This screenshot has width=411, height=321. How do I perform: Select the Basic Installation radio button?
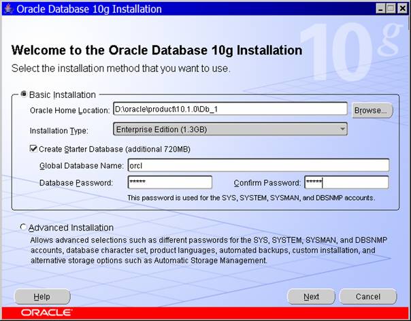coord(24,95)
